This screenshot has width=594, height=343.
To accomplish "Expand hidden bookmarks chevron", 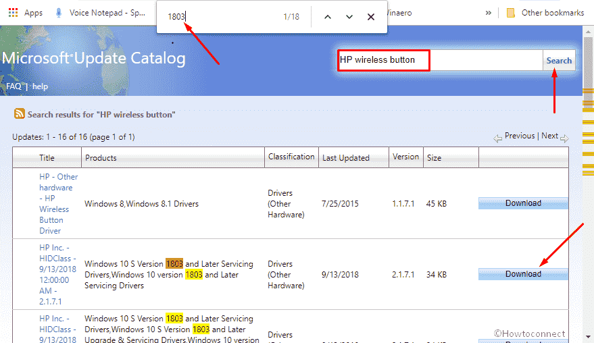I will [489, 13].
